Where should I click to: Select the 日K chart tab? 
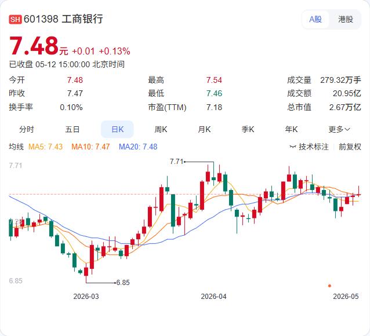(x=117, y=129)
